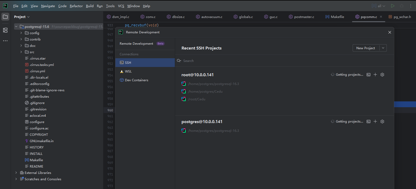Select the aclocal.m4 file
This screenshot has width=416, height=189.
tap(36, 115)
